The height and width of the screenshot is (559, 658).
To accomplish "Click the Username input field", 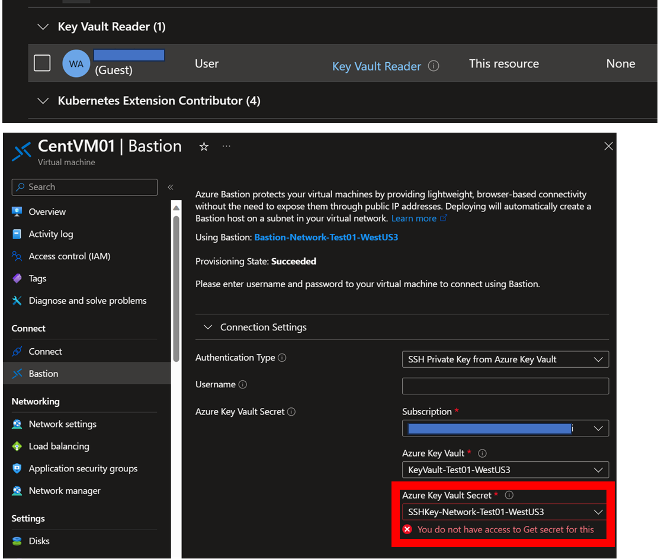I will pos(505,386).
